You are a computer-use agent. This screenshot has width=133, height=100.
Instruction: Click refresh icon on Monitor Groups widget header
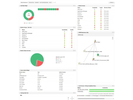114,6
